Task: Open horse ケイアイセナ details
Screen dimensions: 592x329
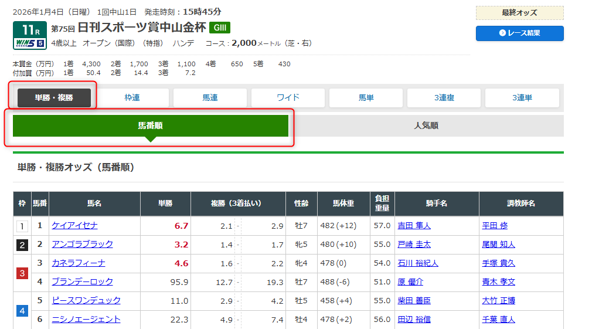Action: 74,226
